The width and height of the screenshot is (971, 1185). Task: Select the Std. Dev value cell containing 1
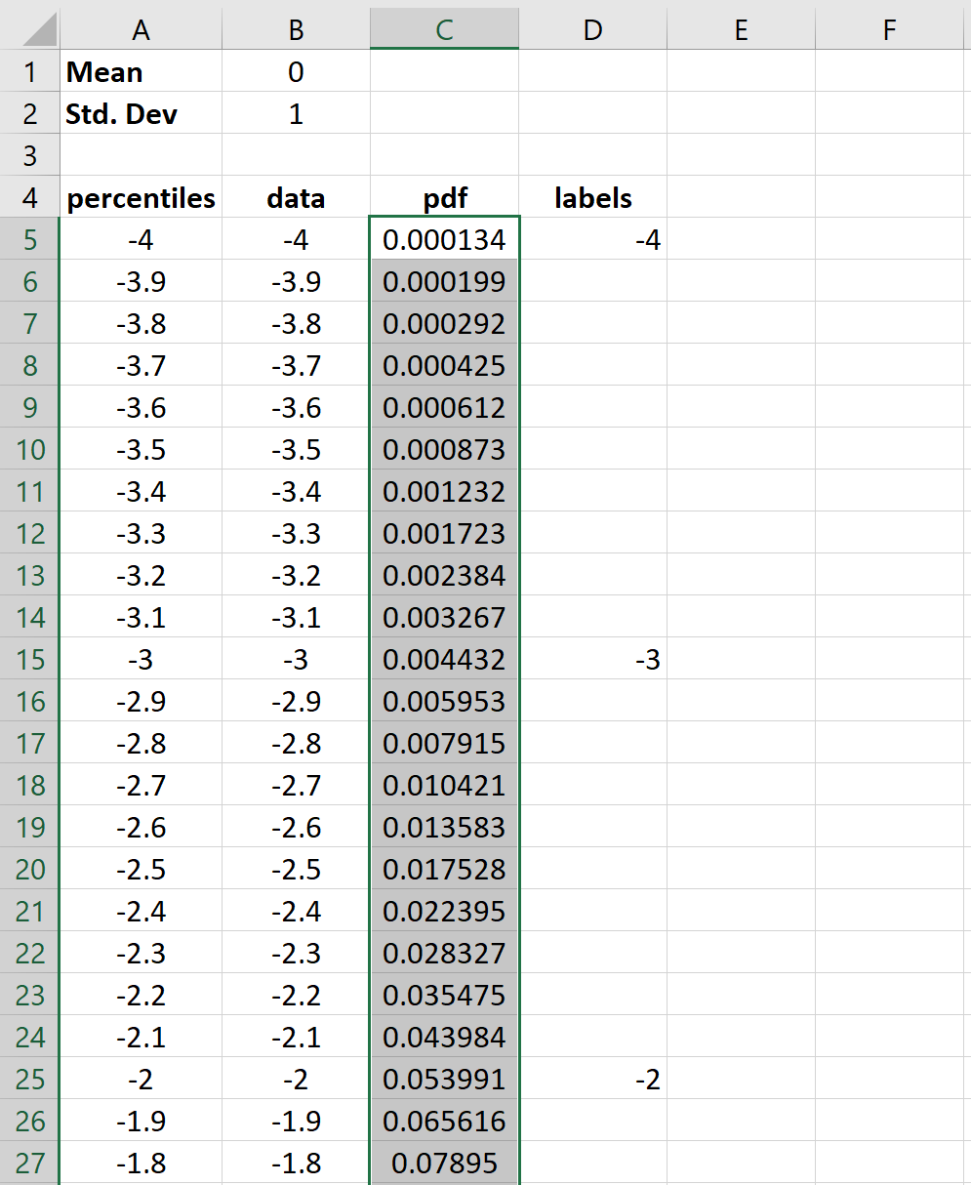tap(295, 113)
